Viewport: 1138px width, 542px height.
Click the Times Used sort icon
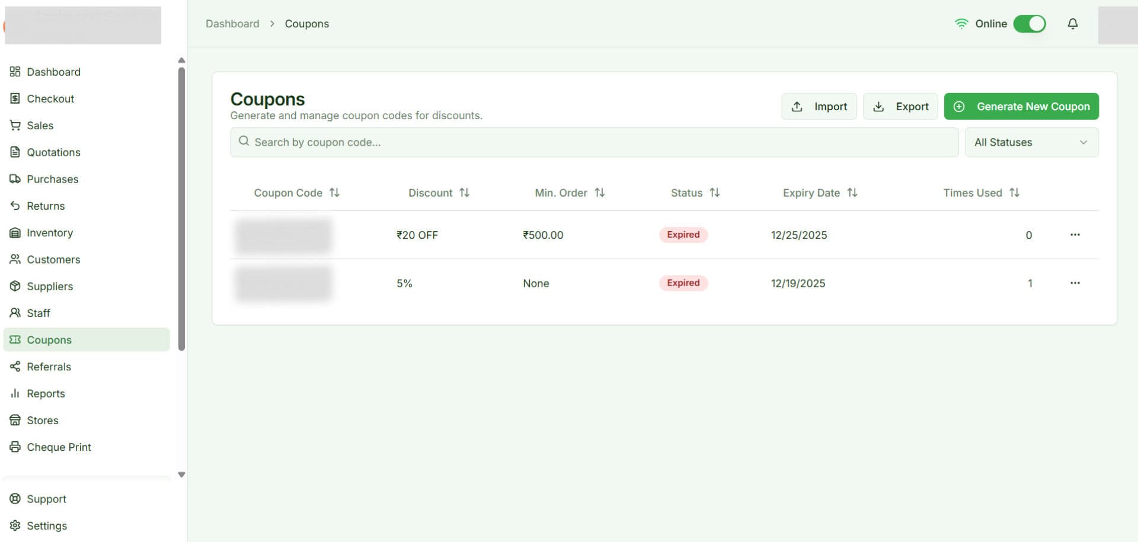[1014, 193]
